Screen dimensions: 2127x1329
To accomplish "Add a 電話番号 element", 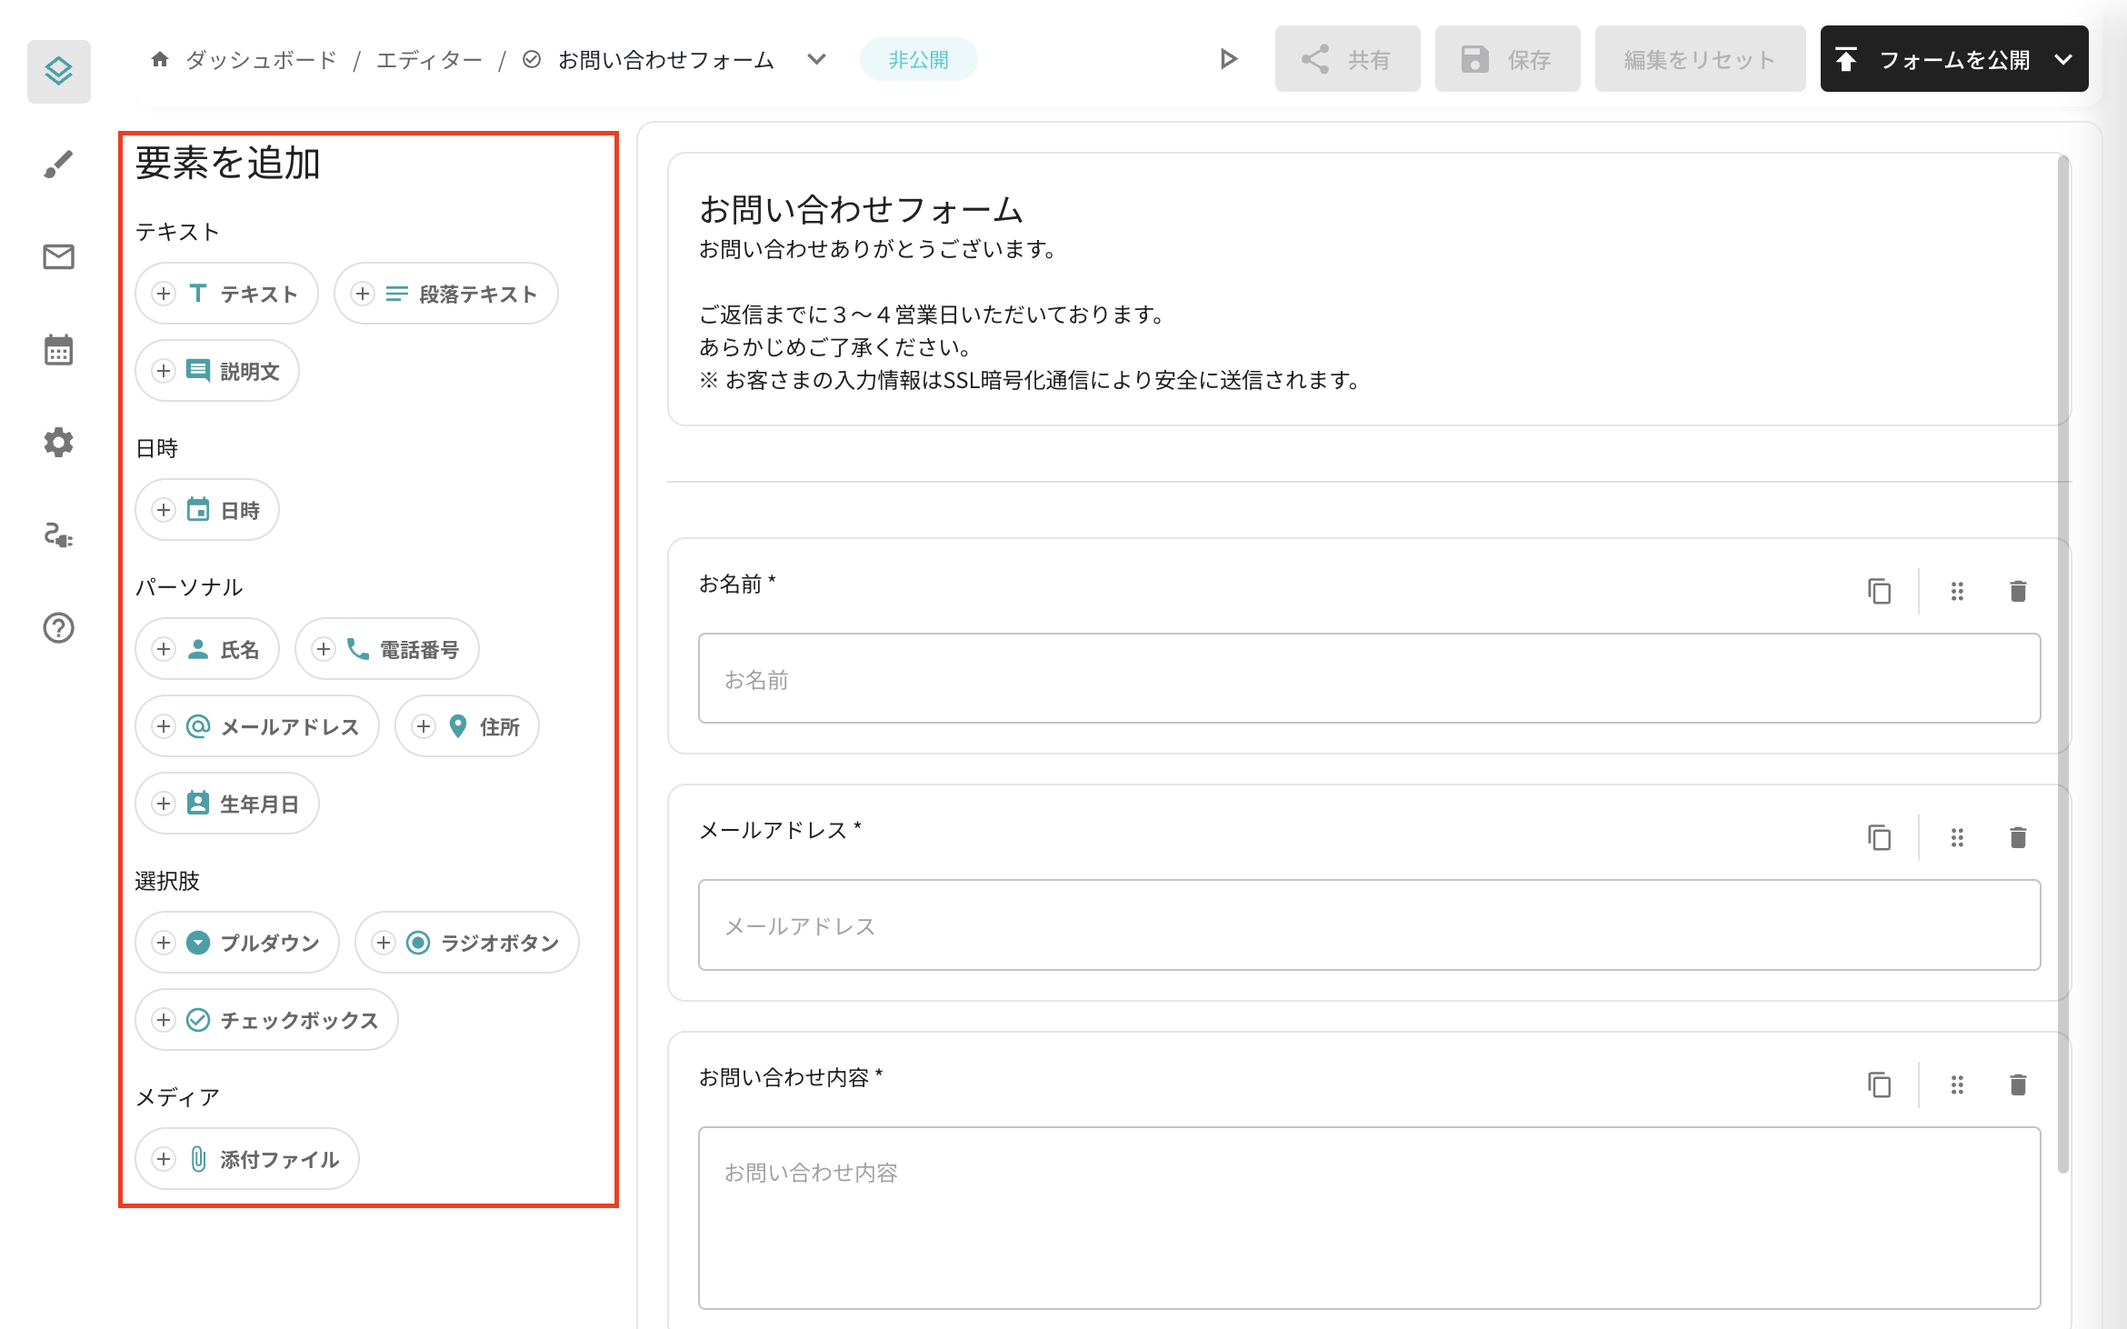I will coord(386,649).
